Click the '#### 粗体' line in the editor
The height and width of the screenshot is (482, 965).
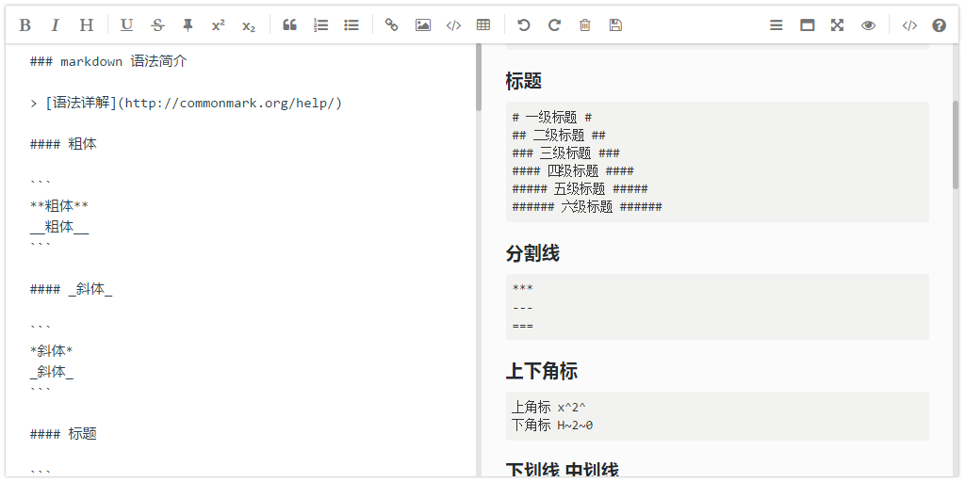[63, 144]
